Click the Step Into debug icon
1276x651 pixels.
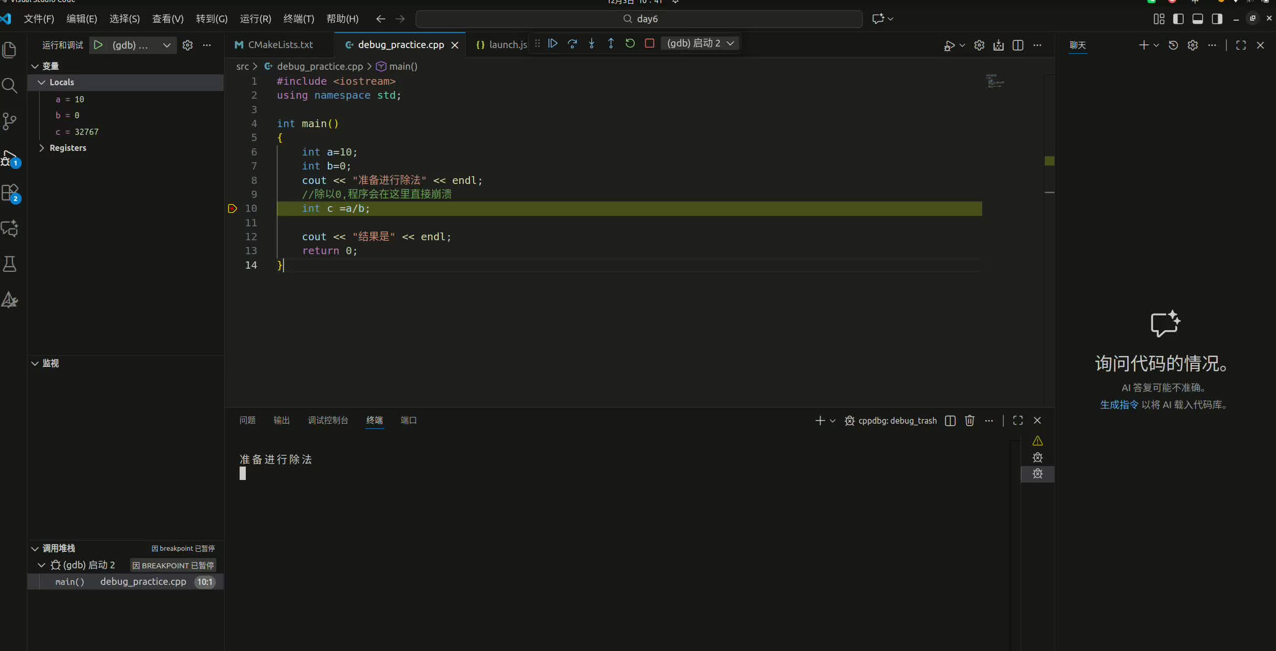click(592, 43)
